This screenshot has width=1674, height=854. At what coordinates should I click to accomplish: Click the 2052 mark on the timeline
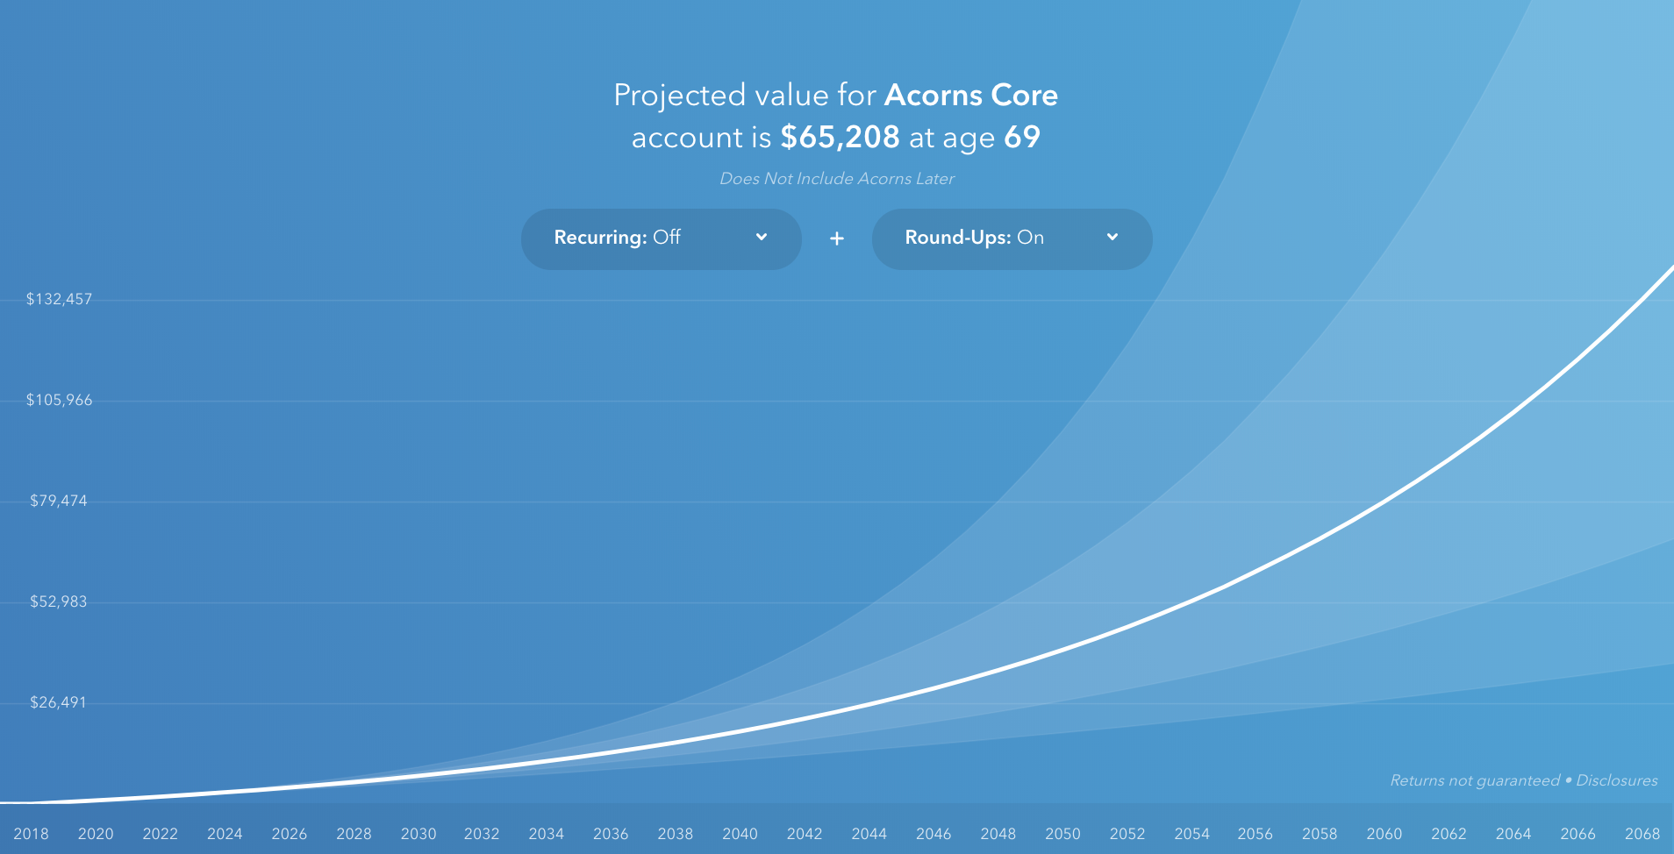click(1128, 834)
